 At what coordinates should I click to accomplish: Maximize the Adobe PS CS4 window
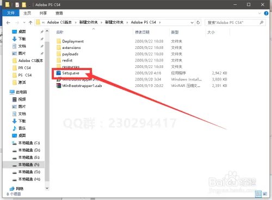pyautogui.click(x=249, y=4)
